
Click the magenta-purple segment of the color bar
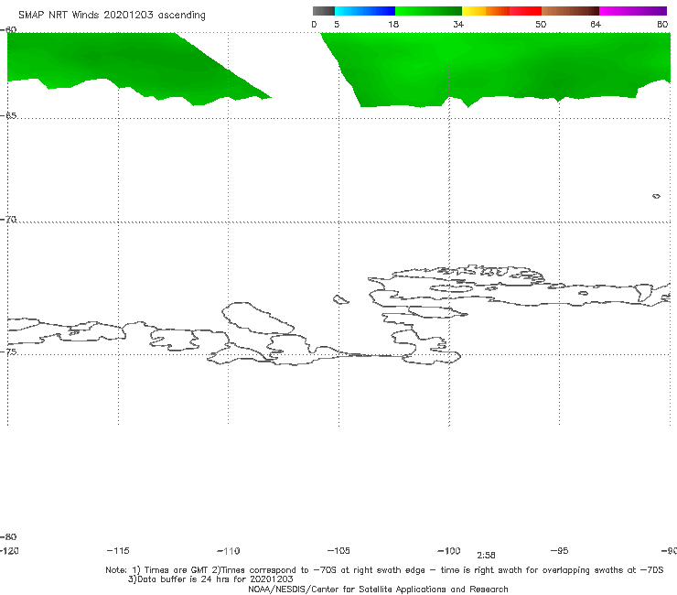[633, 11]
